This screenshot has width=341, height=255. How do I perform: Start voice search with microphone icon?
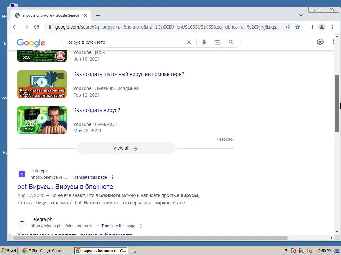204,42
